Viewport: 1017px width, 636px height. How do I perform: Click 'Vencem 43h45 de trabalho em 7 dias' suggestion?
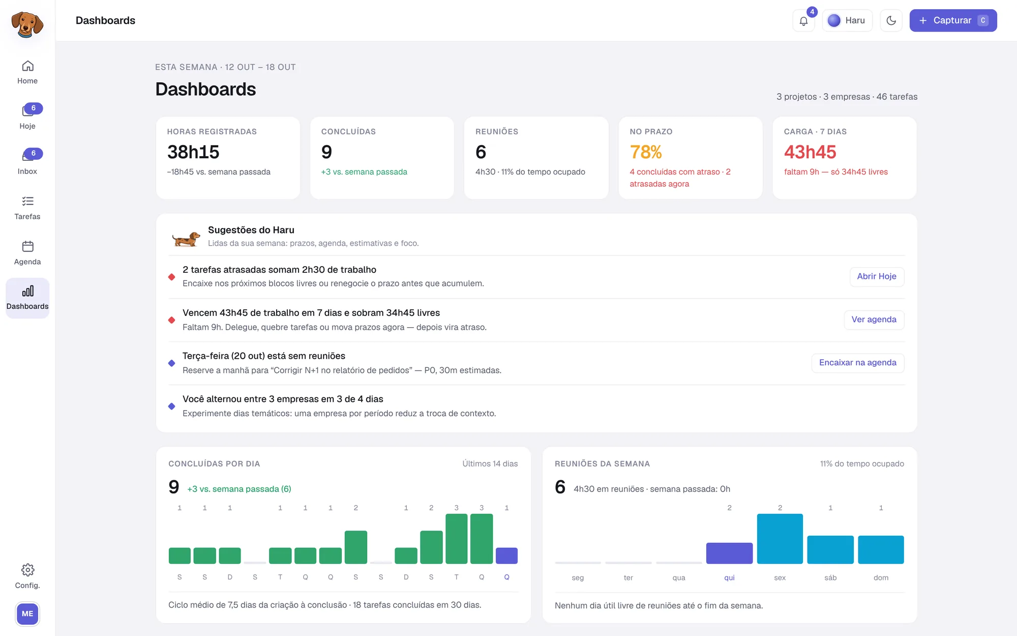click(x=311, y=313)
